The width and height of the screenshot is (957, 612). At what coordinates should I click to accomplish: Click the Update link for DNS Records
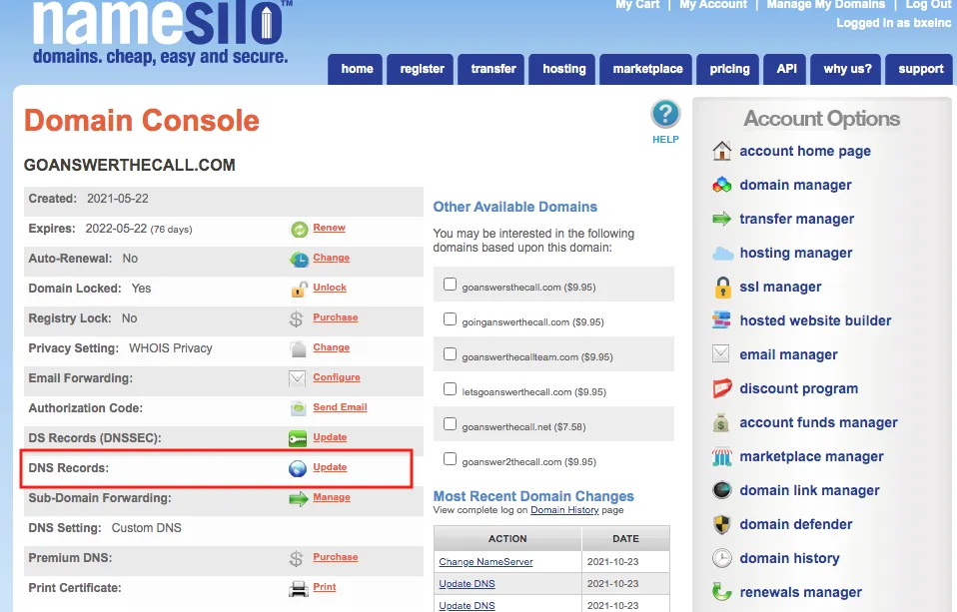click(330, 467)
